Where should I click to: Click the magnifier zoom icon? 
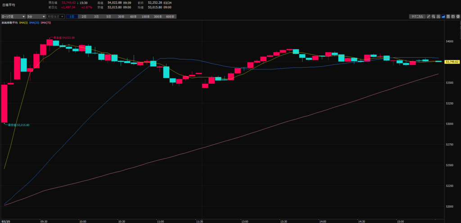point(434,17)
